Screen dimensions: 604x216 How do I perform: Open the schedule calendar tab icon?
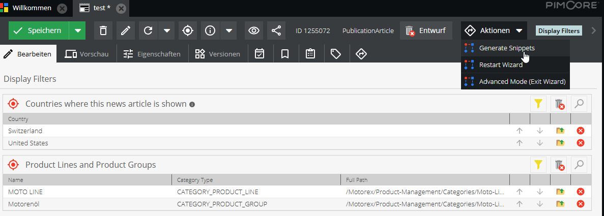(260, 54)
